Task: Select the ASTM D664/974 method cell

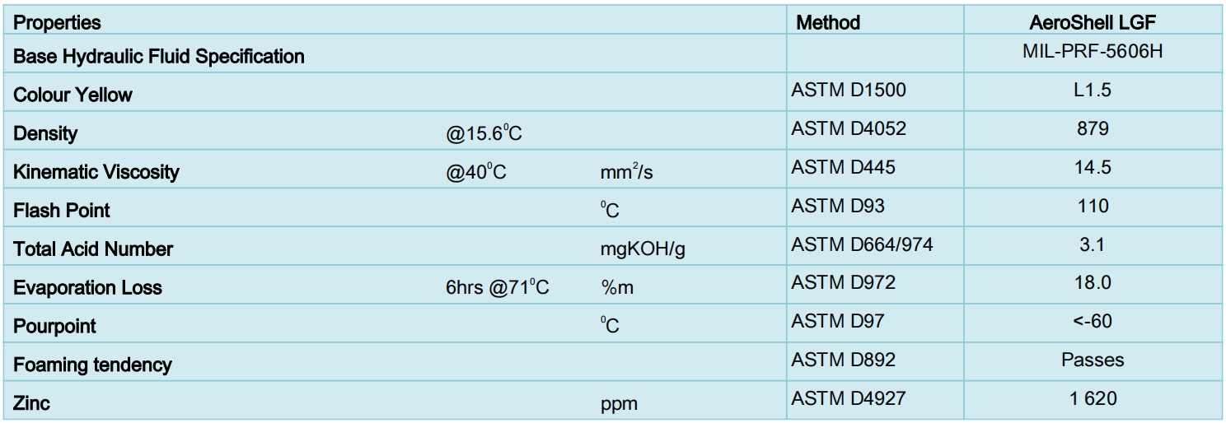Action: (862, 244)
